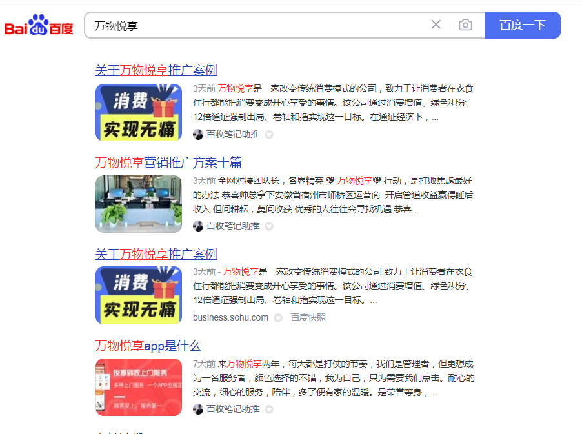The image size is (582, 434).
Task: Click 百收笔记助推 avatar under the first result
Action: tap(198, 134)
